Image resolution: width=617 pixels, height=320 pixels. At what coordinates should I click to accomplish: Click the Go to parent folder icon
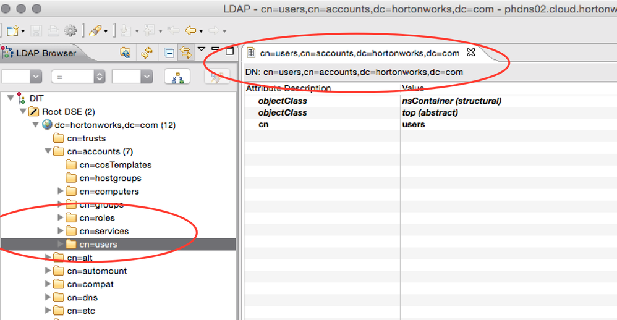[x=126, y=53]
